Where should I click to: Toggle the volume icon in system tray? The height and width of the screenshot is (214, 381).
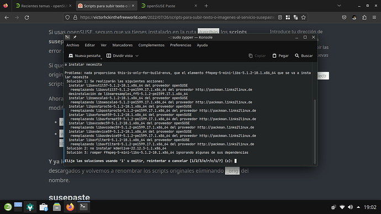(x=351, y=207)
